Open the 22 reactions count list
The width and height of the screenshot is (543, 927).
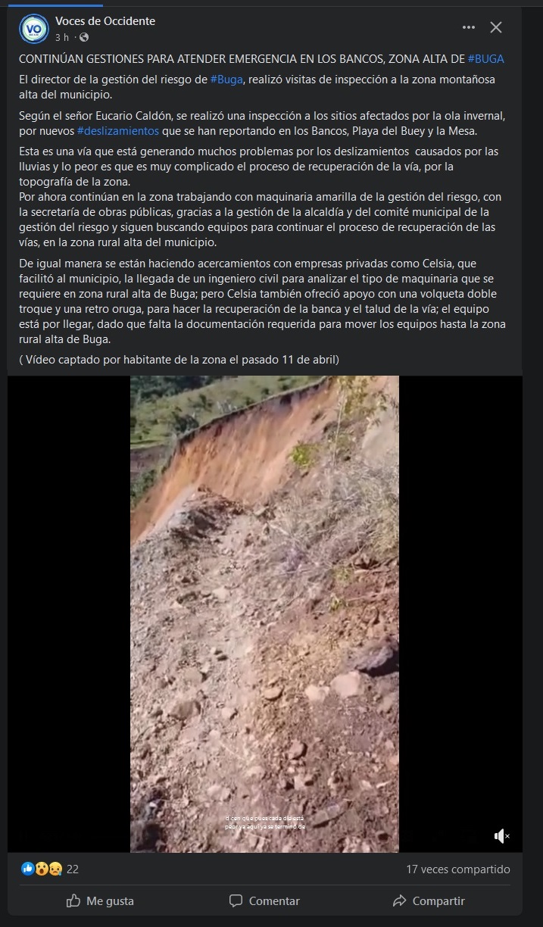click(x=73, y=869)
